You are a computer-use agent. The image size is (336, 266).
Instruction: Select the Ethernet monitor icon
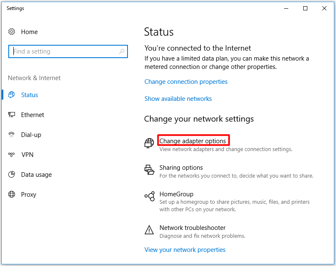pos(12,115)
